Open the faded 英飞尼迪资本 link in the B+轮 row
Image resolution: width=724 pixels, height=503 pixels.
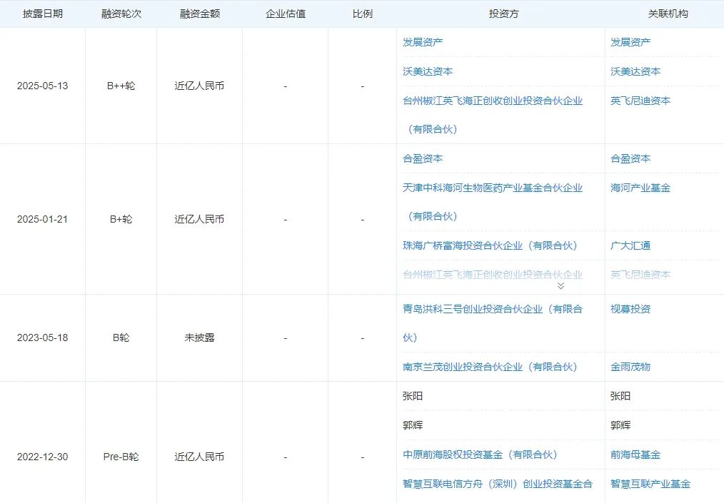pyautogui.click(x=640, y=275)
